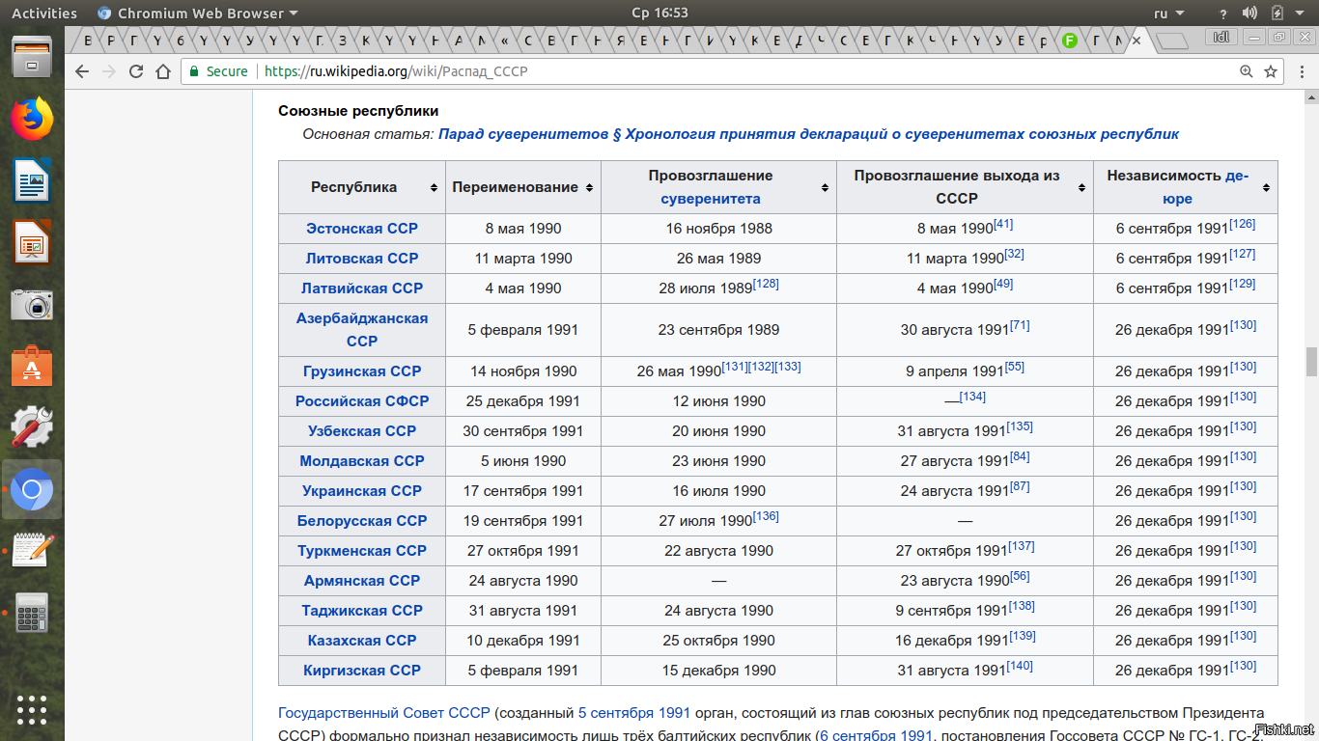Screen dimensions: 1319x741
Task: Click the '16 ноября 1988' table cell
Action: point(719,229)
